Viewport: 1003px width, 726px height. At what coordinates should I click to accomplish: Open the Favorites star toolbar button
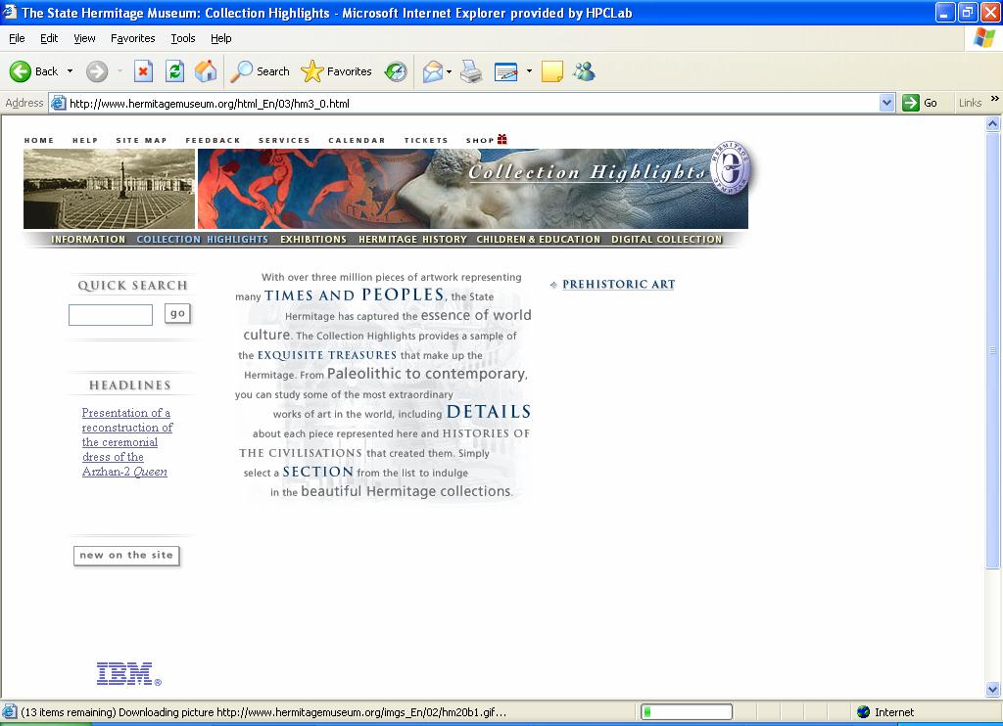point(337,71)
